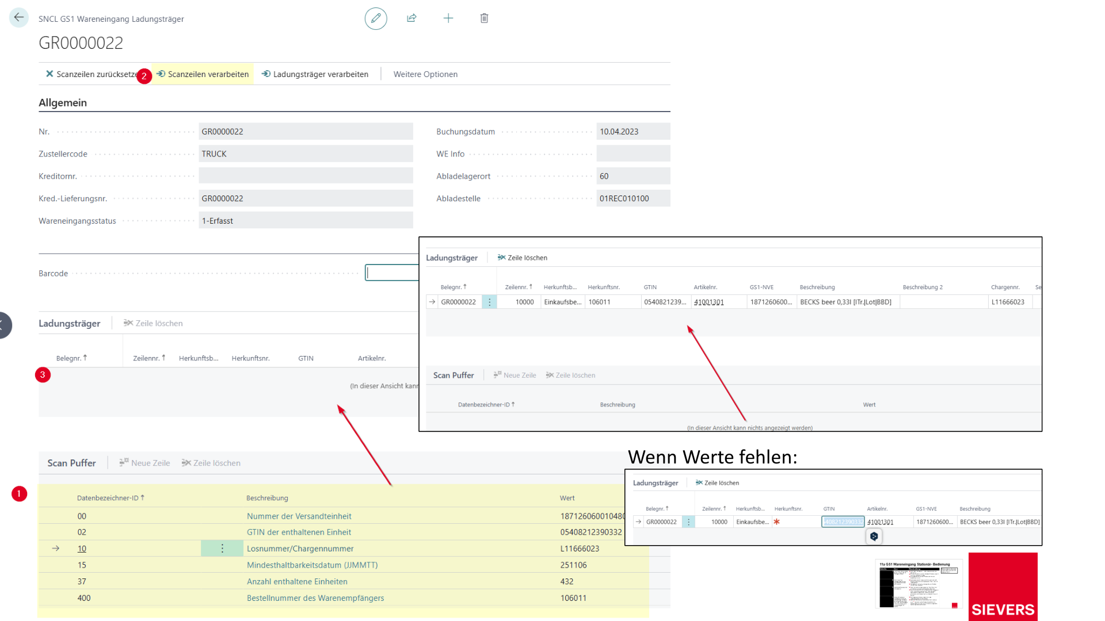
Task: Click Scanzeilen verarbeiten action
Action: click(203, 74)
